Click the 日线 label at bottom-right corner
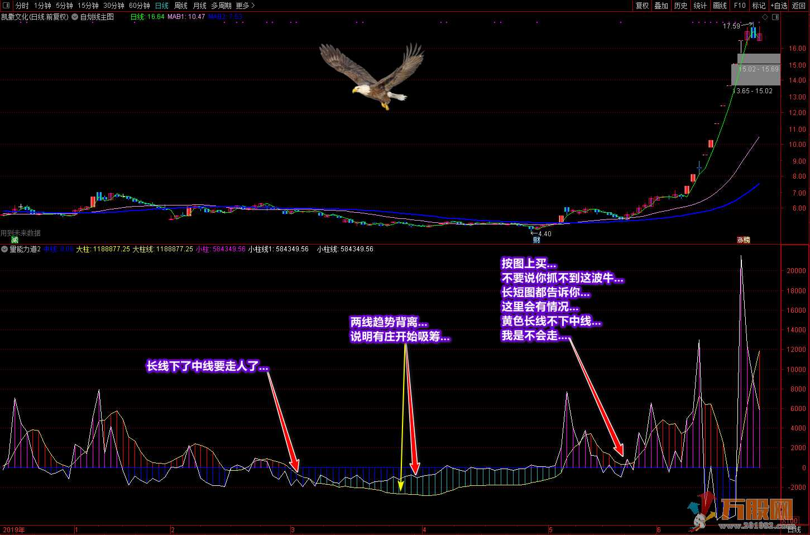The image size is (810, 535). 794,529
